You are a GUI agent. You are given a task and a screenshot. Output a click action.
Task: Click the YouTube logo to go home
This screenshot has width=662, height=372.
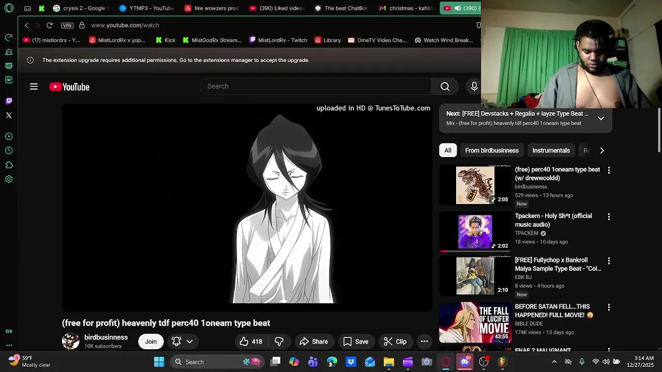coord(69,87)
